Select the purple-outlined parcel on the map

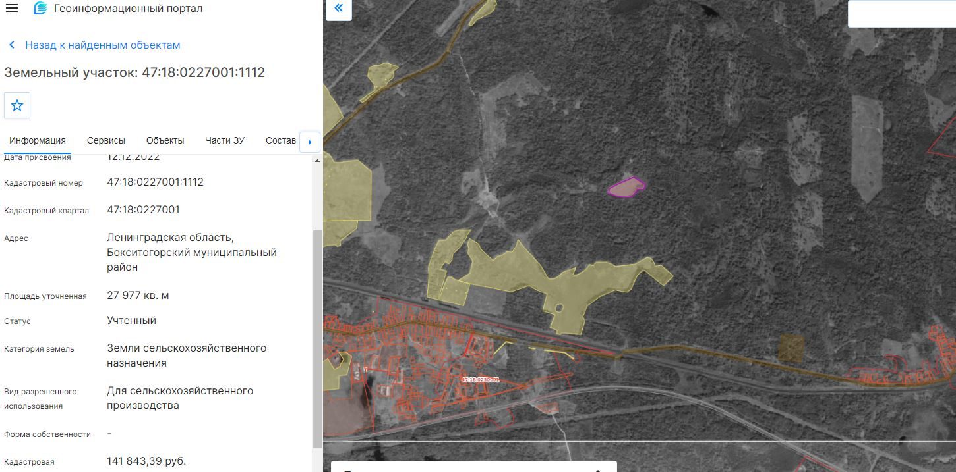click(626, 188)
